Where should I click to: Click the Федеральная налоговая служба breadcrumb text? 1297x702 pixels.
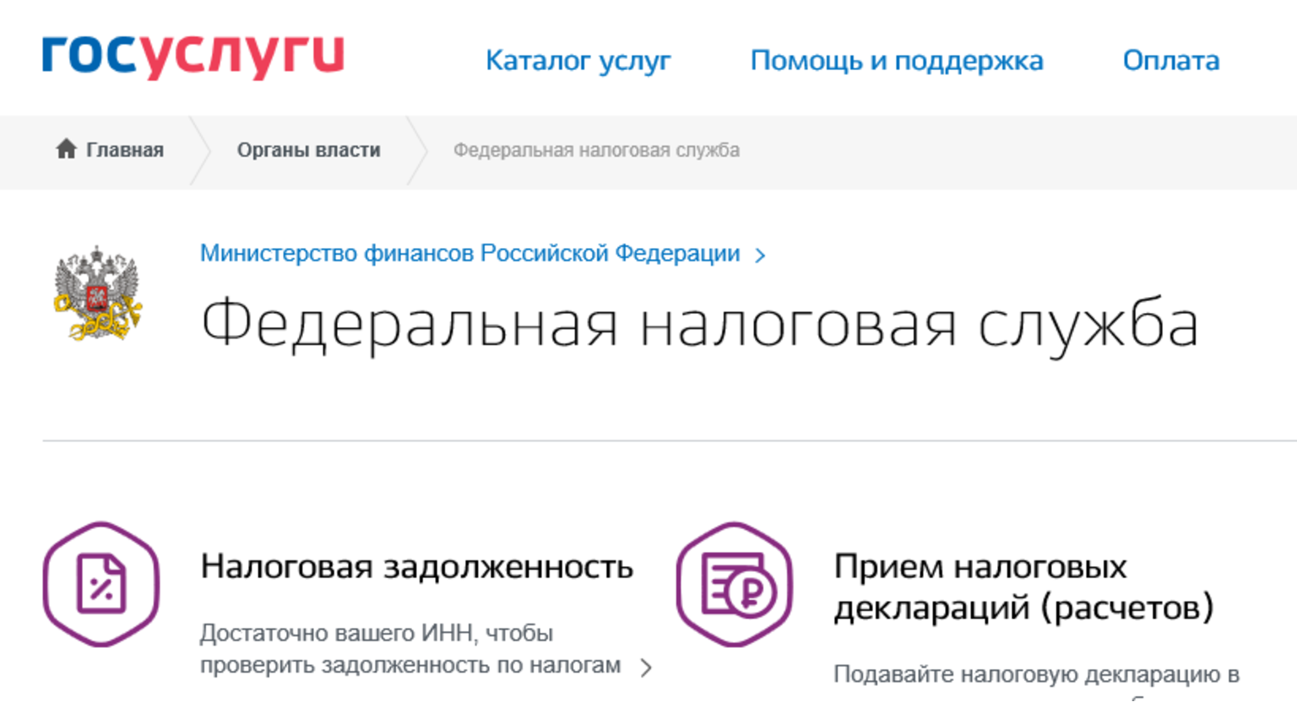tap(596, 150)
